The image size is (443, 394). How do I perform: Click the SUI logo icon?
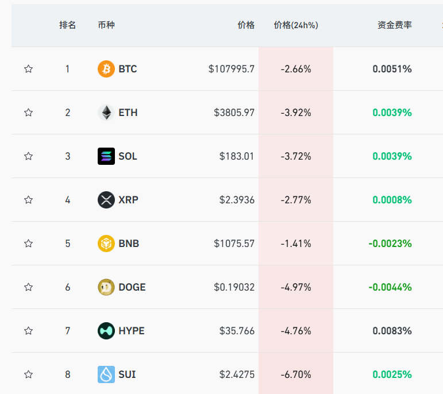(x=106, y=374)
